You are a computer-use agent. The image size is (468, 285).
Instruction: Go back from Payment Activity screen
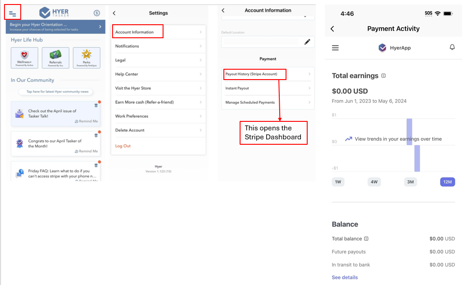pyautogui.click(x=332, y=29)
